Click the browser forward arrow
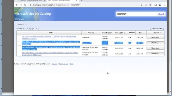This screenshot has width=172, height=96. coord(21,5)
